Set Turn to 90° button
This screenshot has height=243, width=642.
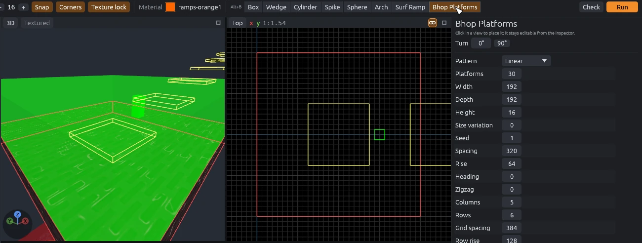click(x=502, y=43)
